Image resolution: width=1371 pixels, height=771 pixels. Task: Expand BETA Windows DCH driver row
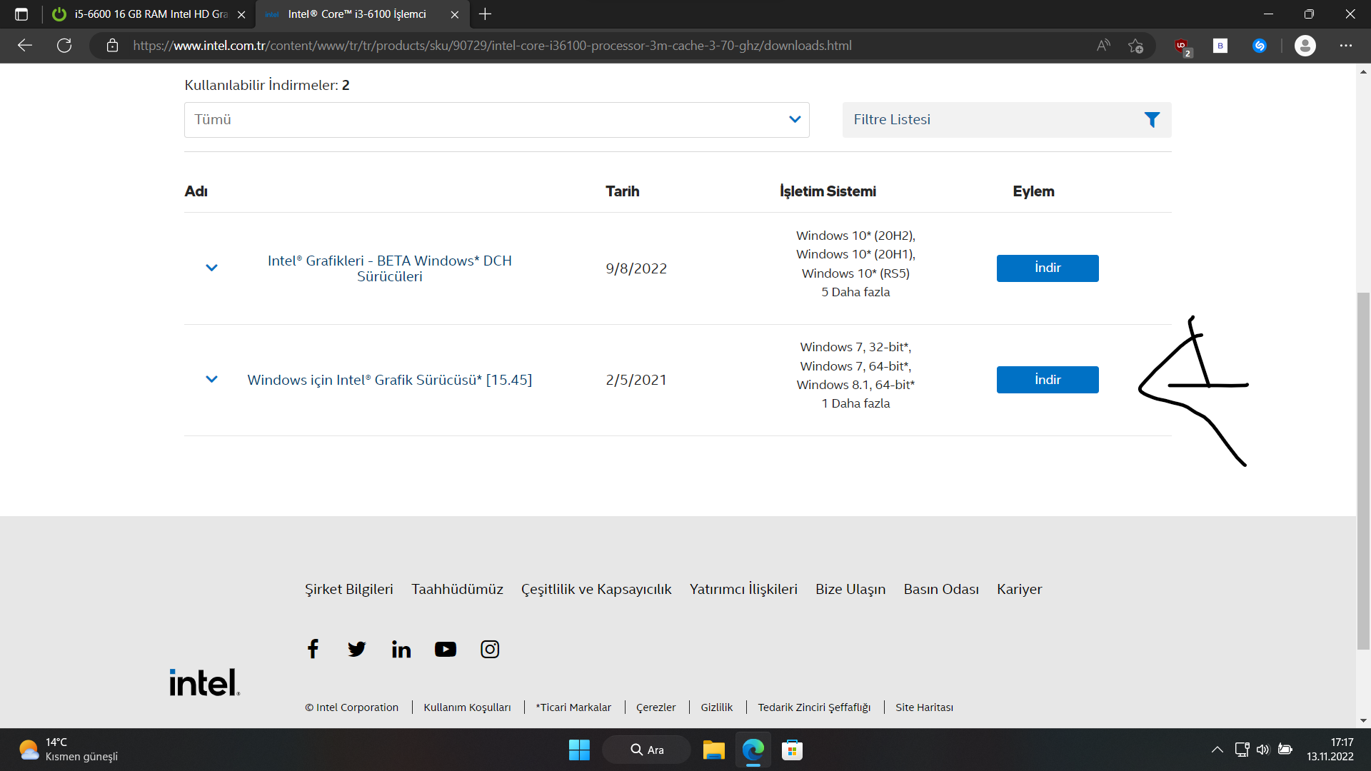pyautogui.click(x=211, y=268)
